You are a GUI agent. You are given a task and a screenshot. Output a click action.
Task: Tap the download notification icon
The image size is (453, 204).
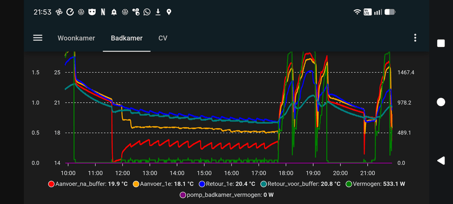158,12
